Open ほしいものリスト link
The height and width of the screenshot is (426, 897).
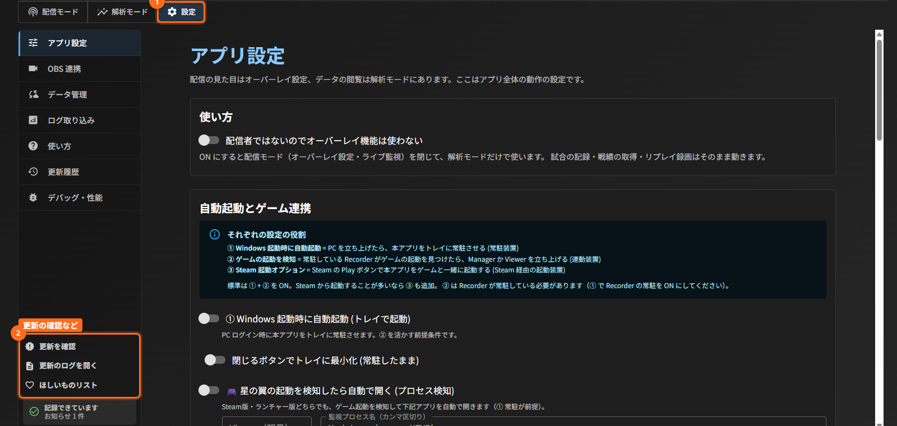[80, 385]
